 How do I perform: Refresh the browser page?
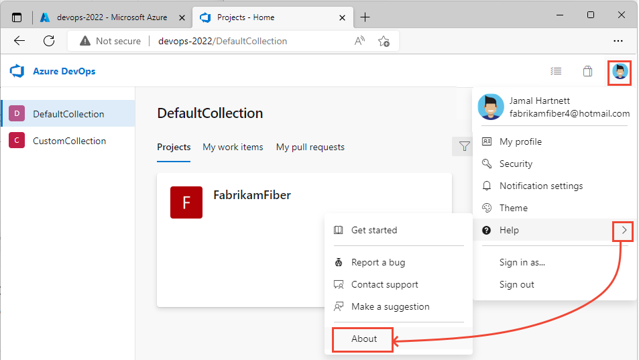coord(49,41)
